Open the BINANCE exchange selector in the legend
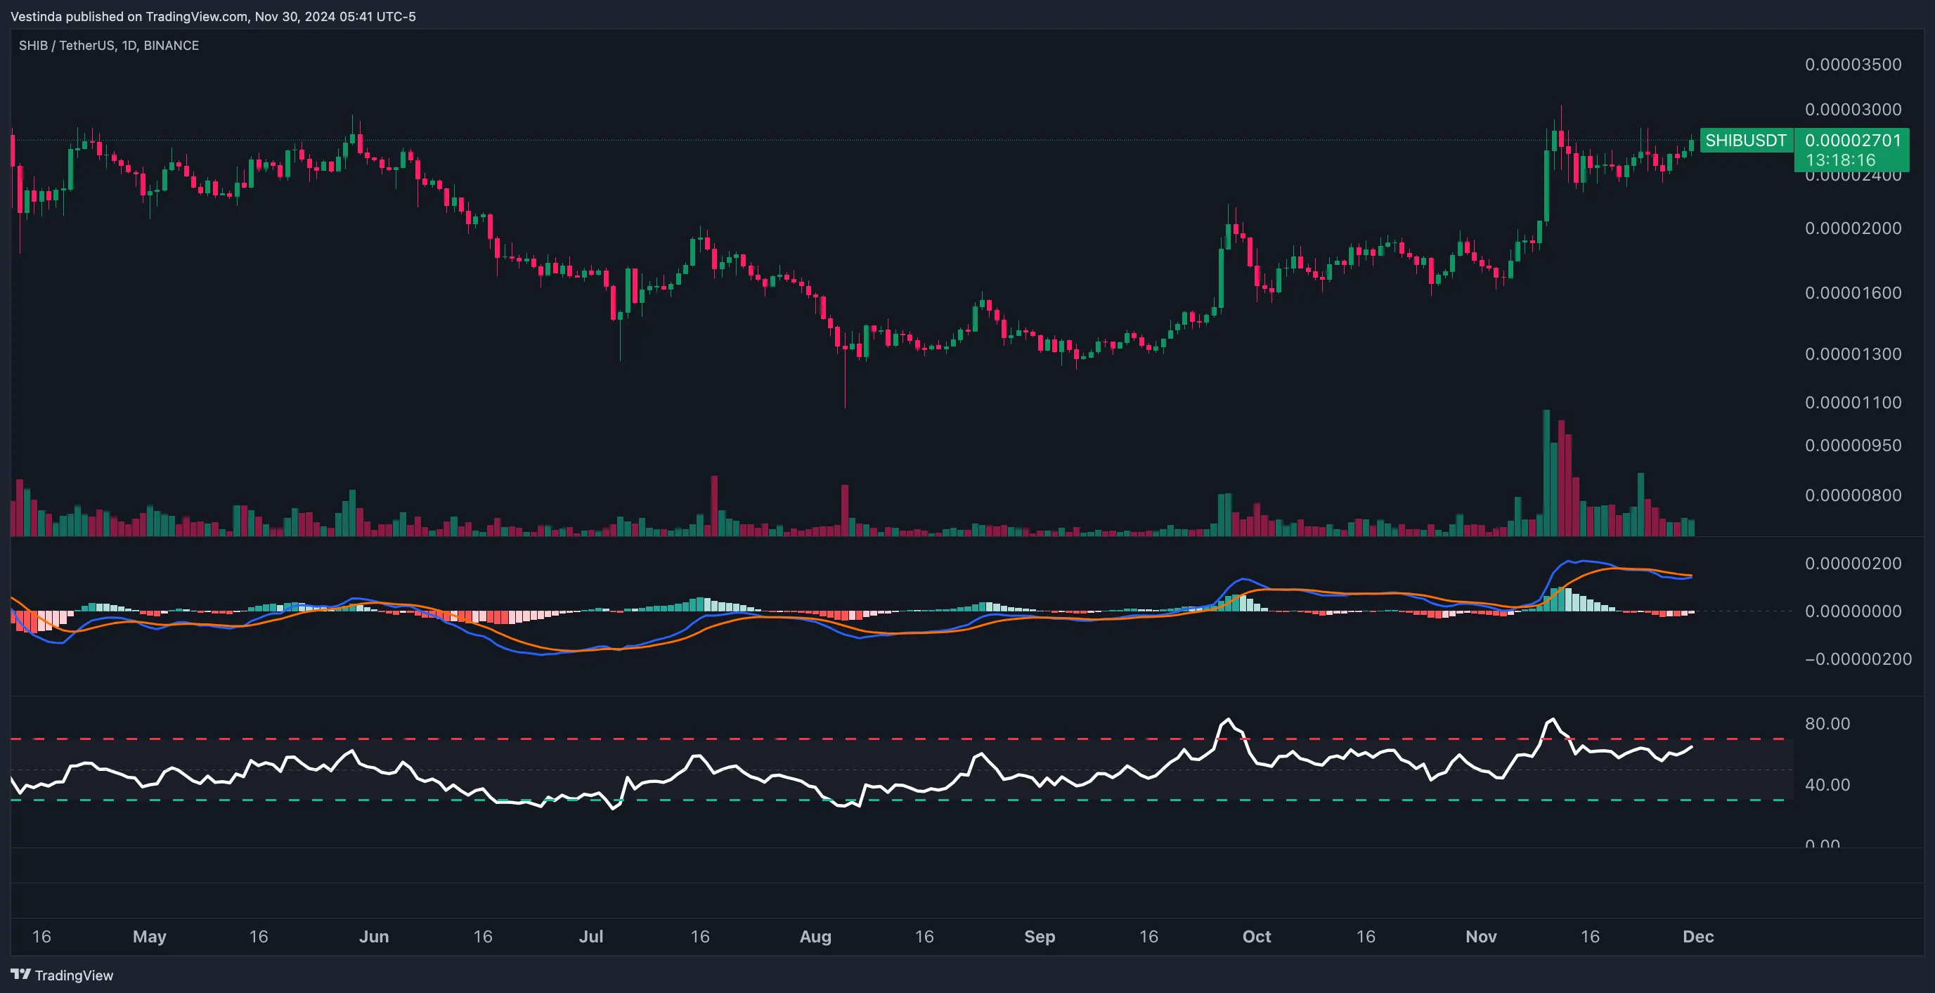 click(x=173, y=45)
